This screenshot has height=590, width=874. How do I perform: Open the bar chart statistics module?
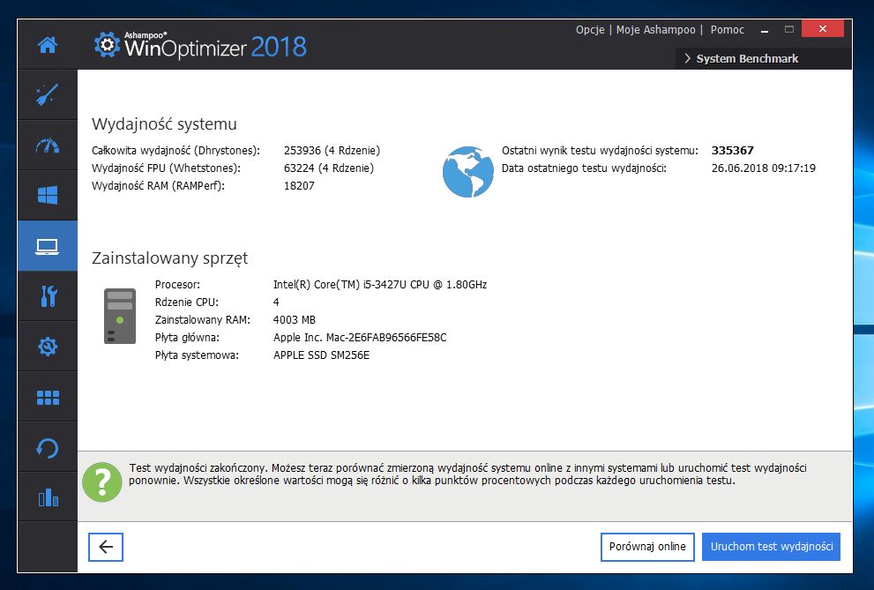click(x=48, y=497)
